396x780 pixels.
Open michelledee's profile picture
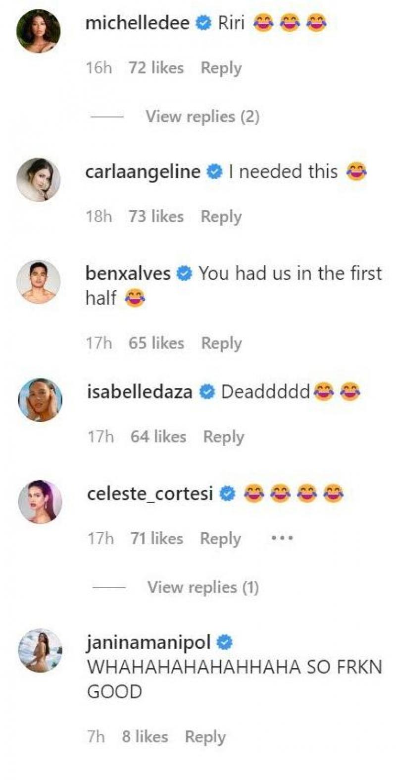[x=39, y=31]
